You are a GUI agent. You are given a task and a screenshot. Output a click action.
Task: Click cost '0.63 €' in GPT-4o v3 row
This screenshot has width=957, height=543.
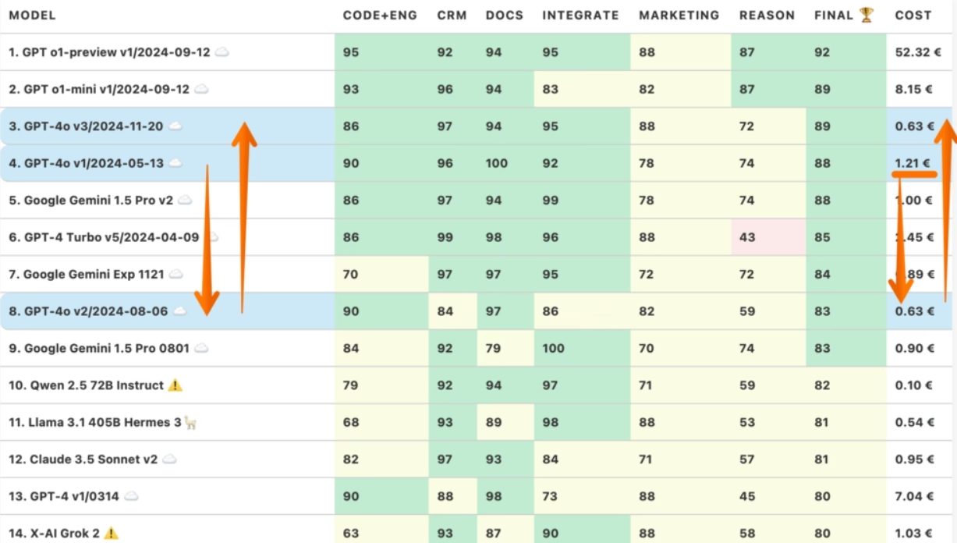coord(914,126)
